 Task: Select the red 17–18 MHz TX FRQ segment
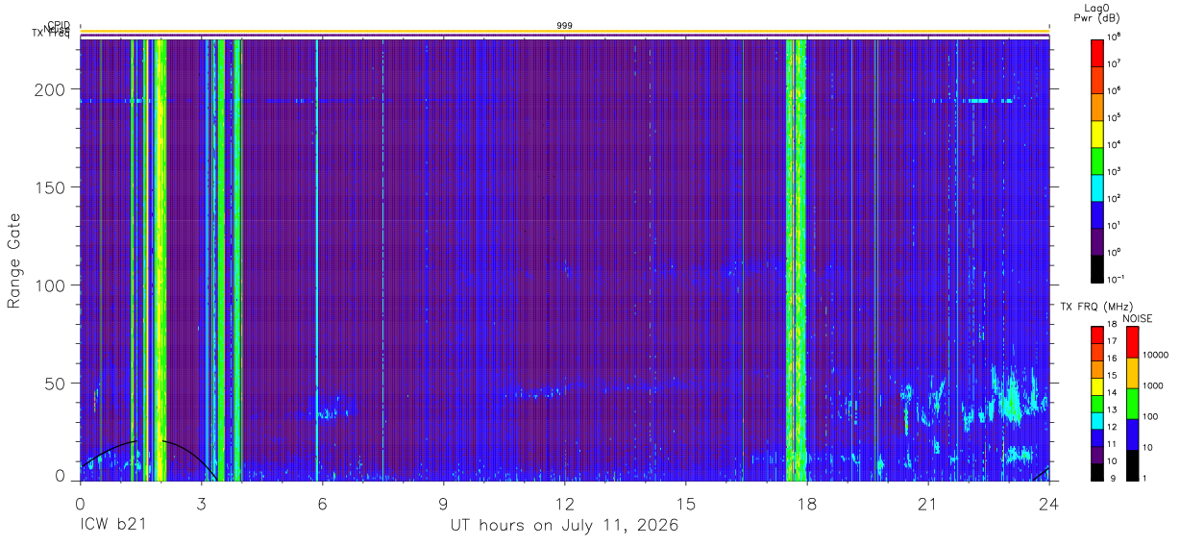[x=1097, y=335]
